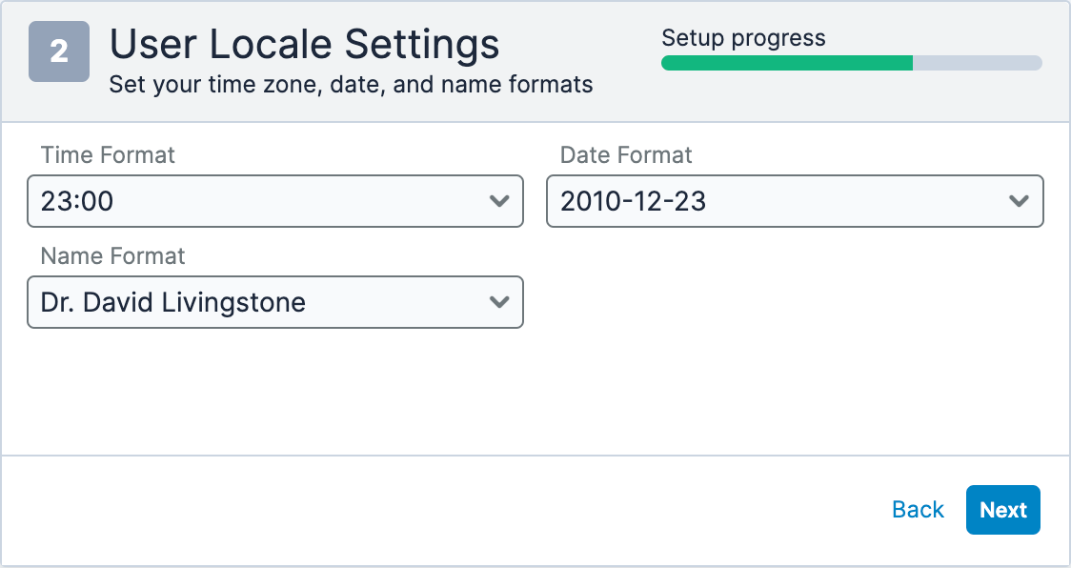Click the Setup progress text label

tap(743, 38)
